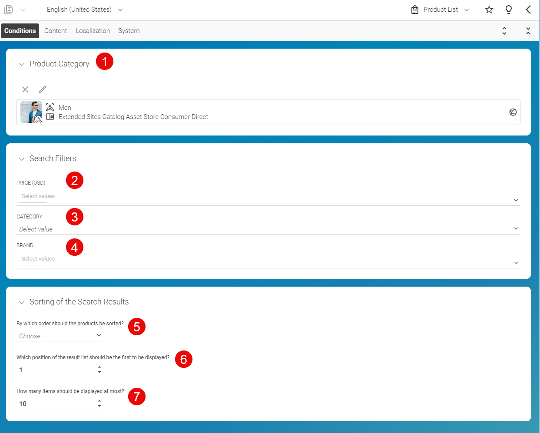Click the Men category thumbnail image
540x433 pixels.
click(x=30, y=112)
